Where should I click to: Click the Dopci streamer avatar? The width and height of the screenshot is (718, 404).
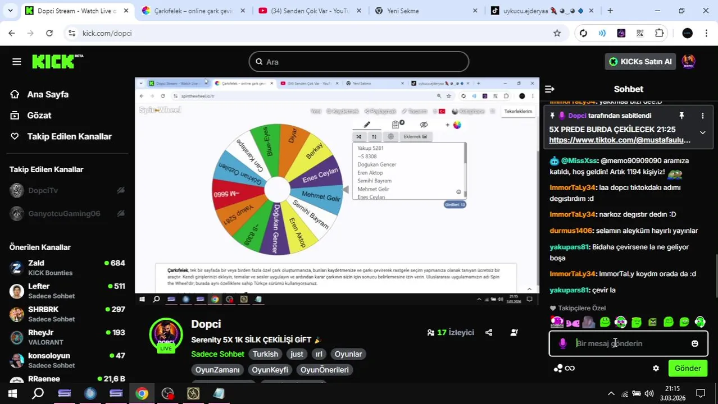166,335
